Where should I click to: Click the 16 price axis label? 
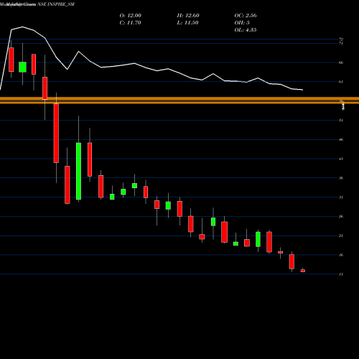(341, 255)
